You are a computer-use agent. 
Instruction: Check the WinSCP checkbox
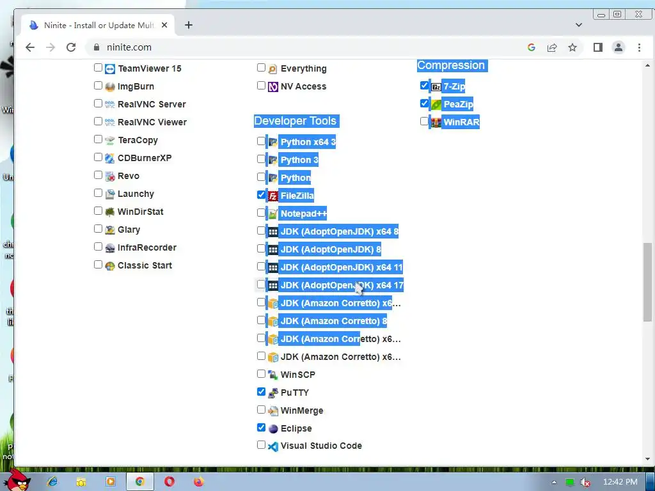tap(261, 373)
